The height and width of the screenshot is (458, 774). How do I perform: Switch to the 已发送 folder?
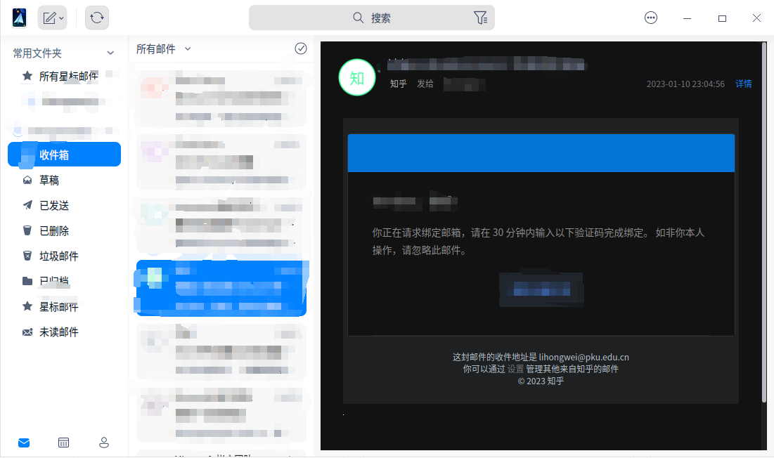coord(55,205)
